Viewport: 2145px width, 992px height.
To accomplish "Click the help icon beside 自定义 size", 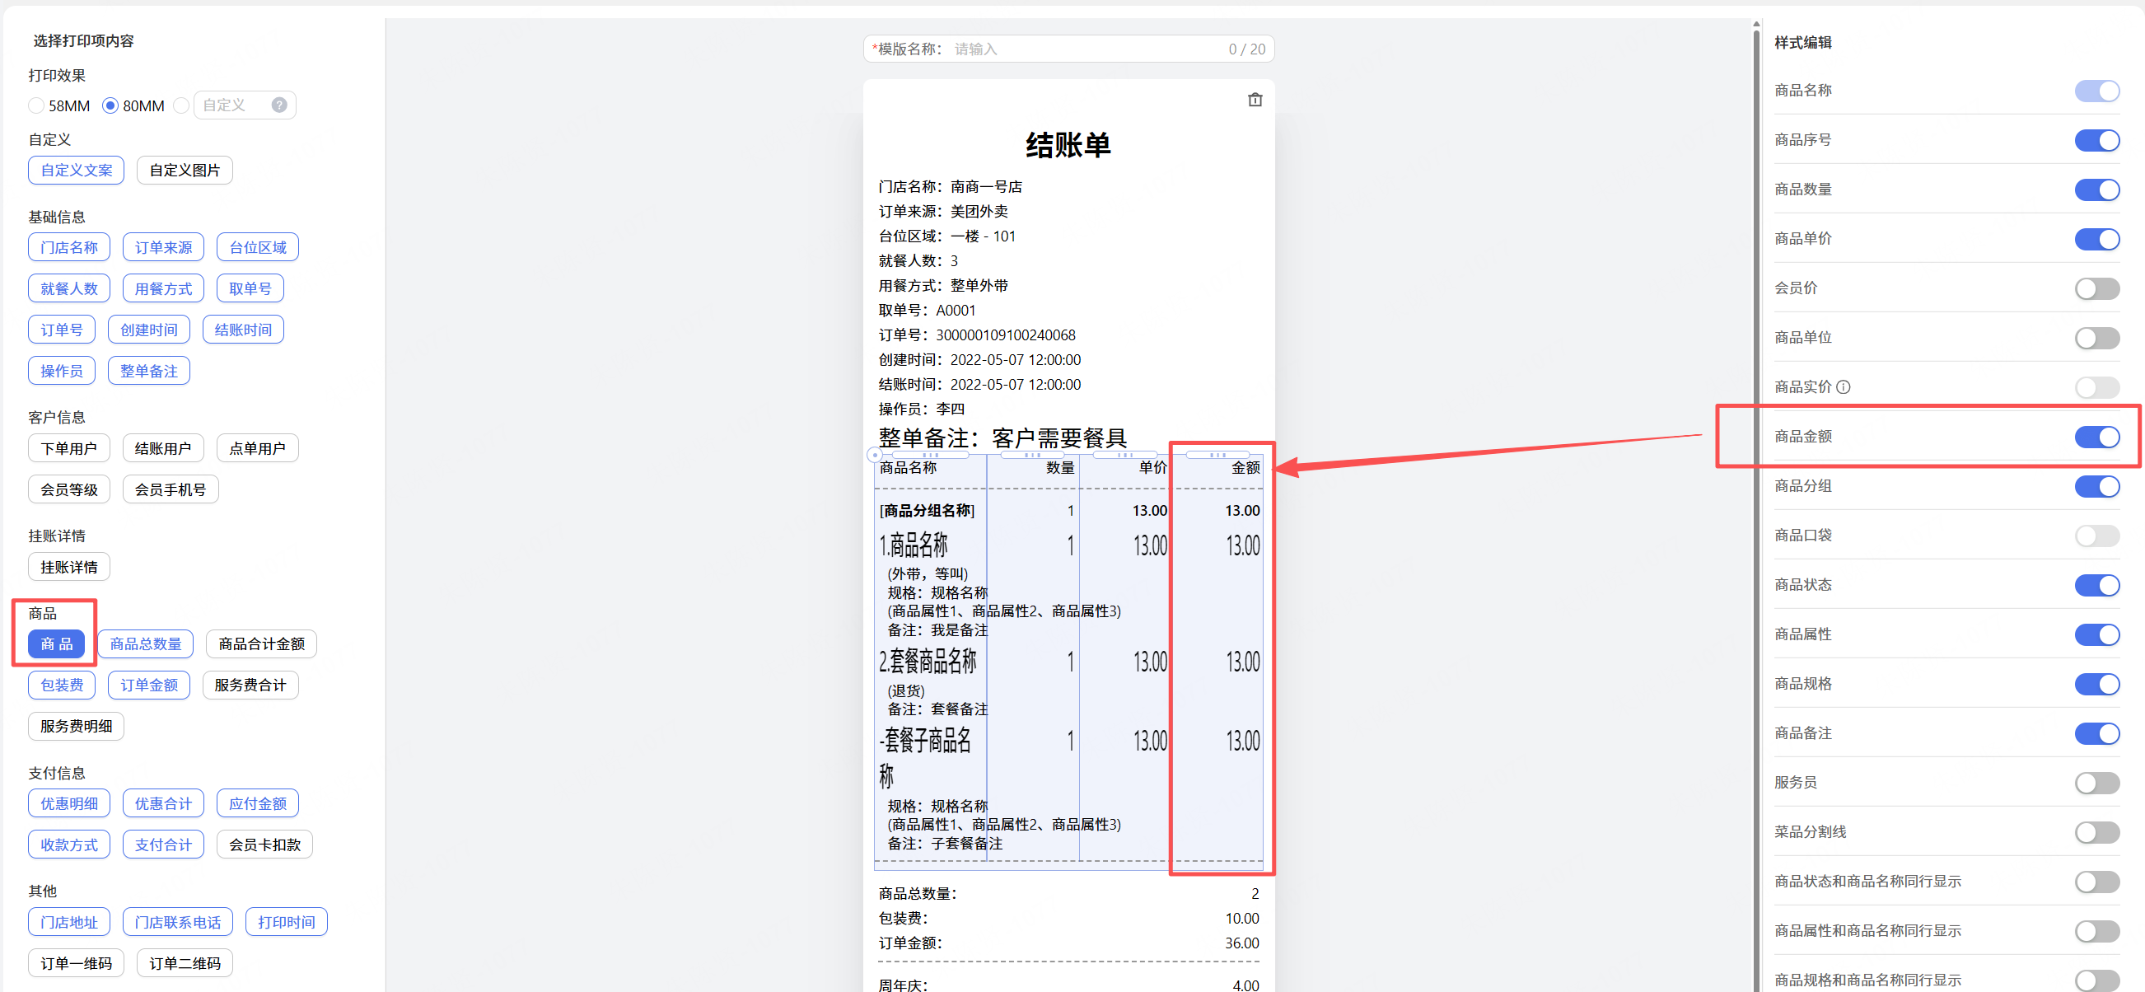I will 279,105.
